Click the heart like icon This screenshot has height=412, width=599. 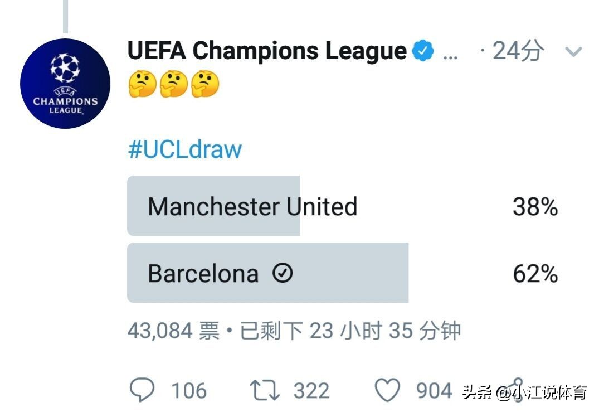(387, 390)
